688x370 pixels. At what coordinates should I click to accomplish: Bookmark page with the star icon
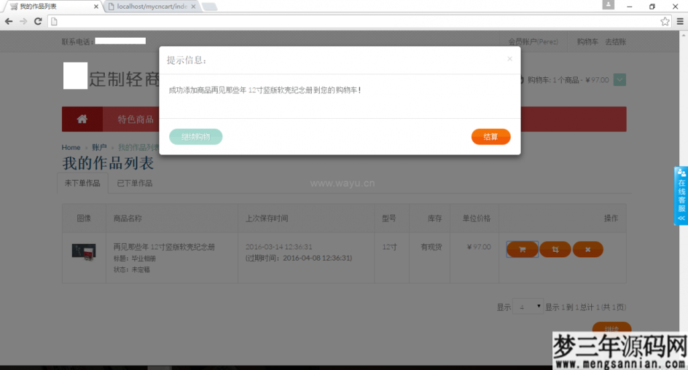click(664, 21)
